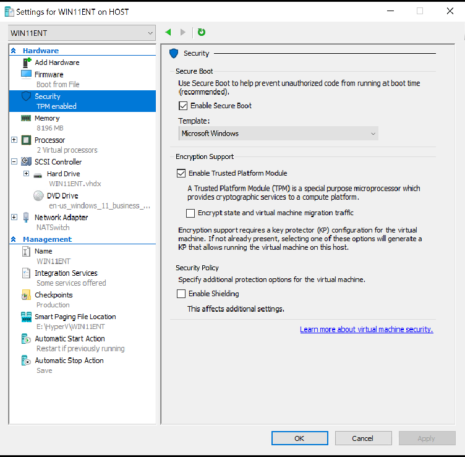Uncheck the Enable Secure Boot checkbox

(183, 106)
